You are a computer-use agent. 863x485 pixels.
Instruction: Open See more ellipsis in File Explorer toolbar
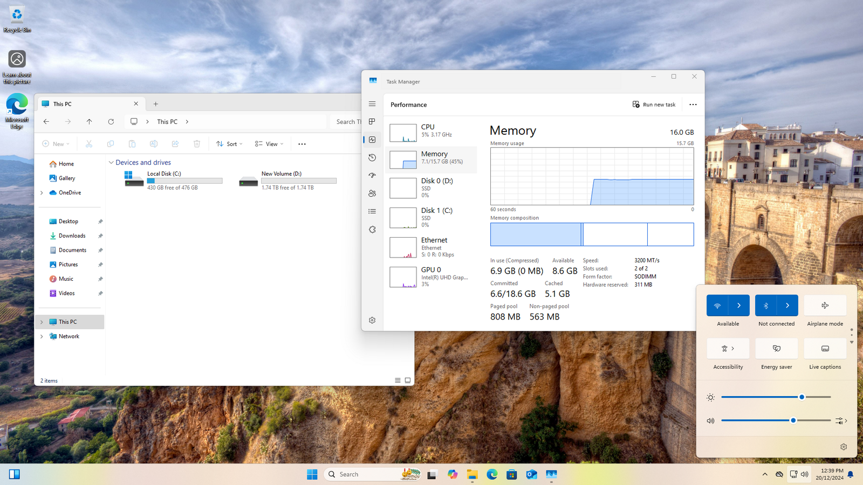click(x=302, y=144)
